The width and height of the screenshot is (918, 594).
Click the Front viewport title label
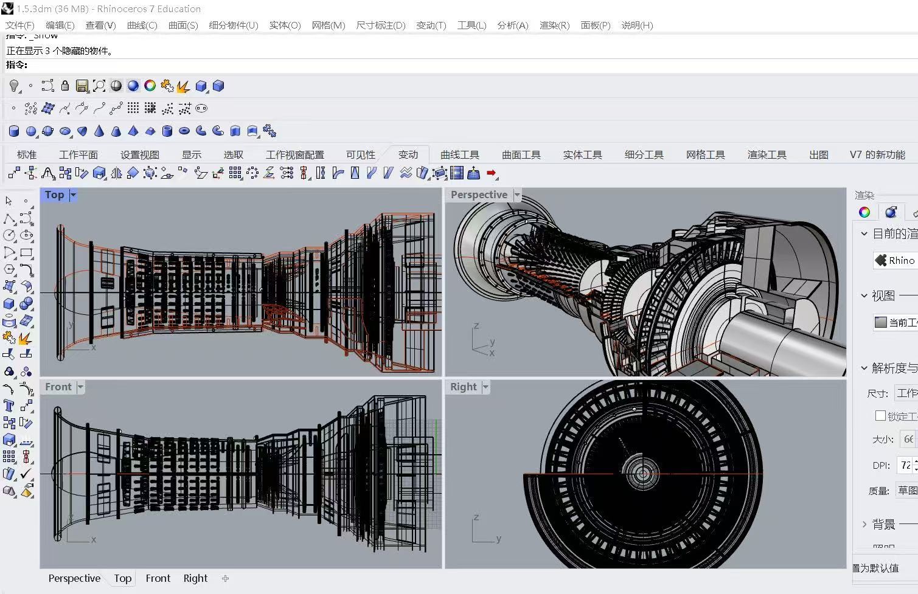coord(58,387)
